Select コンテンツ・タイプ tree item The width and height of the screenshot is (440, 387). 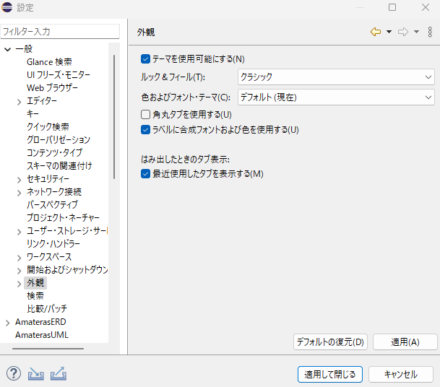click(x=54, y=152)
